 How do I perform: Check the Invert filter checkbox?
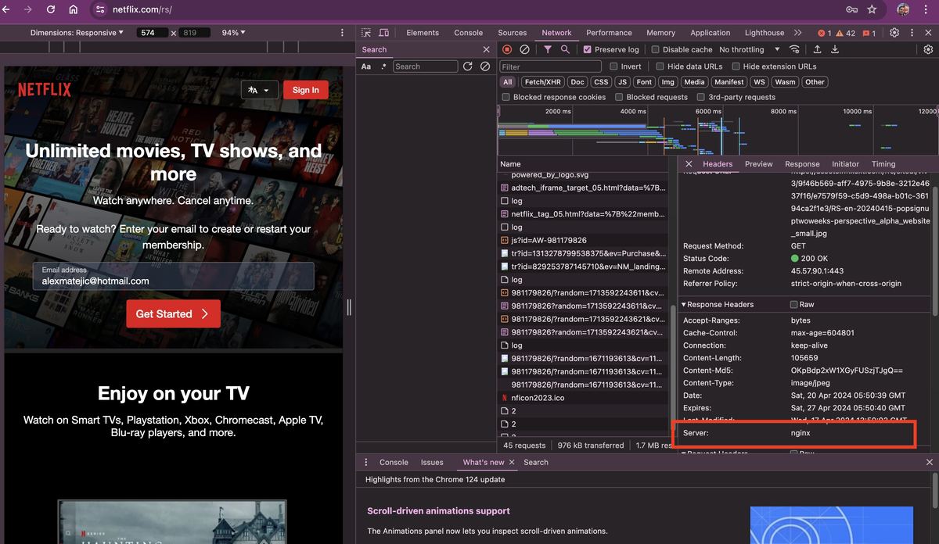point(613,66)
